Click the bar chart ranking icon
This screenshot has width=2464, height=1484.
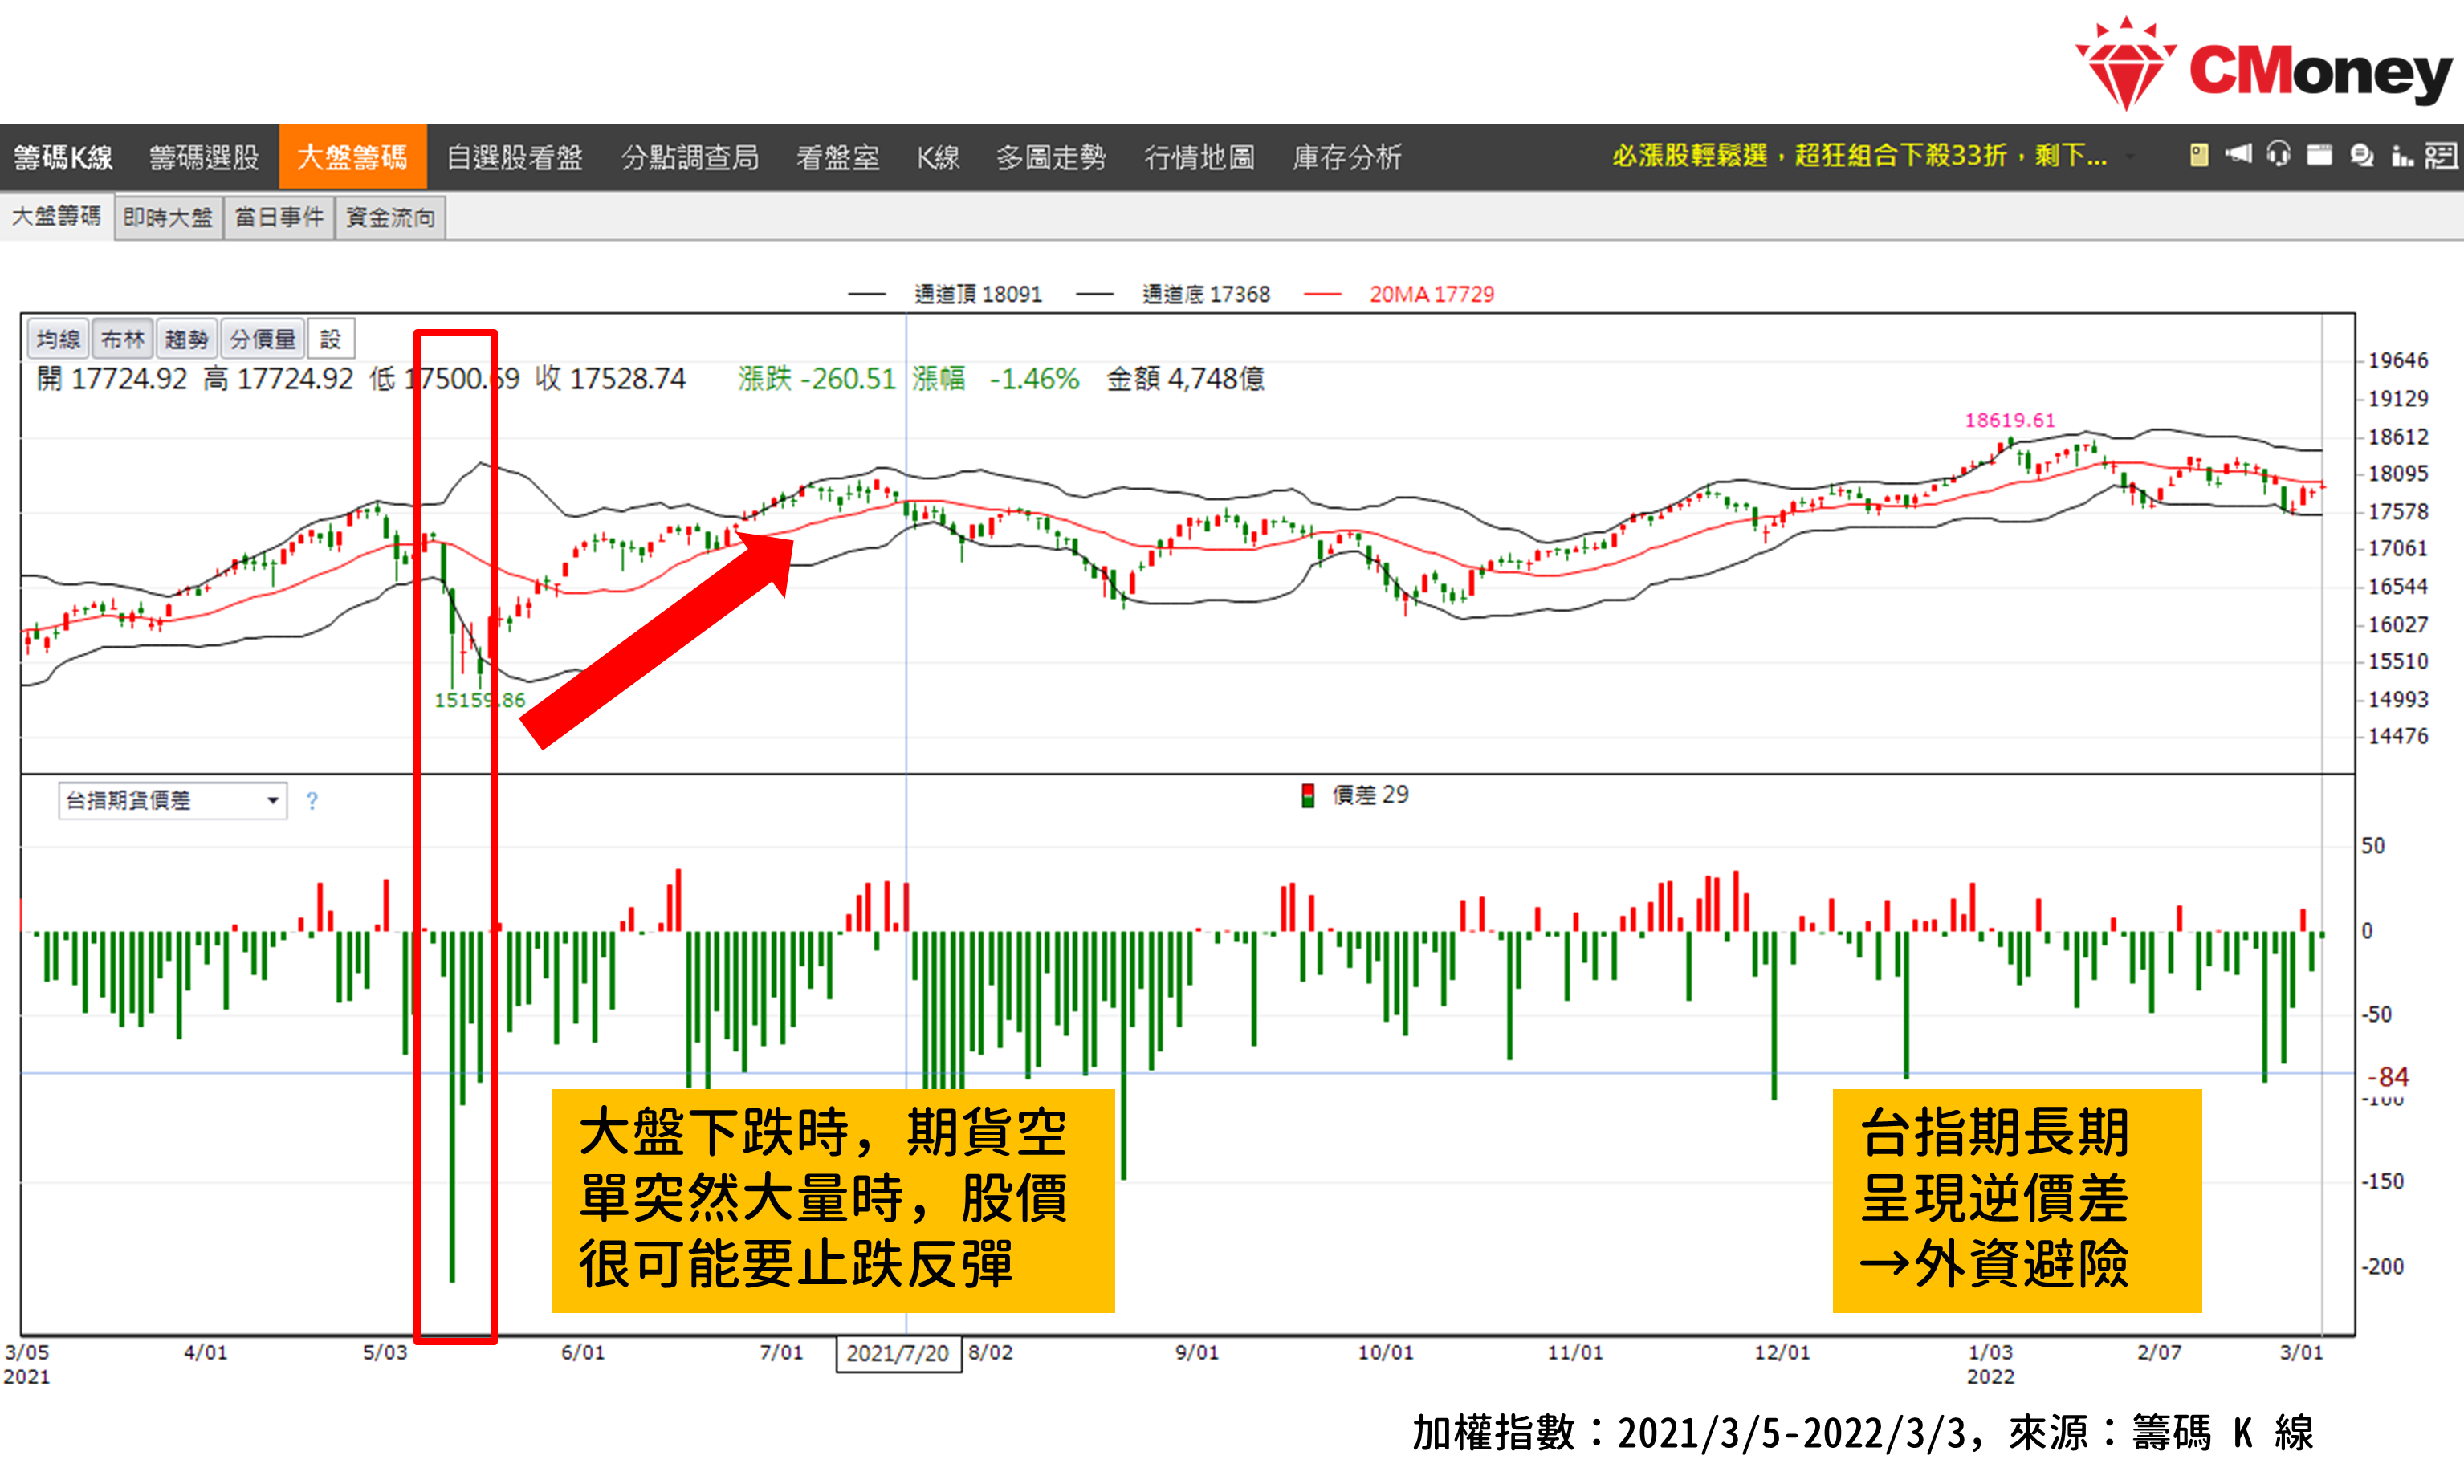(2401, 155)
